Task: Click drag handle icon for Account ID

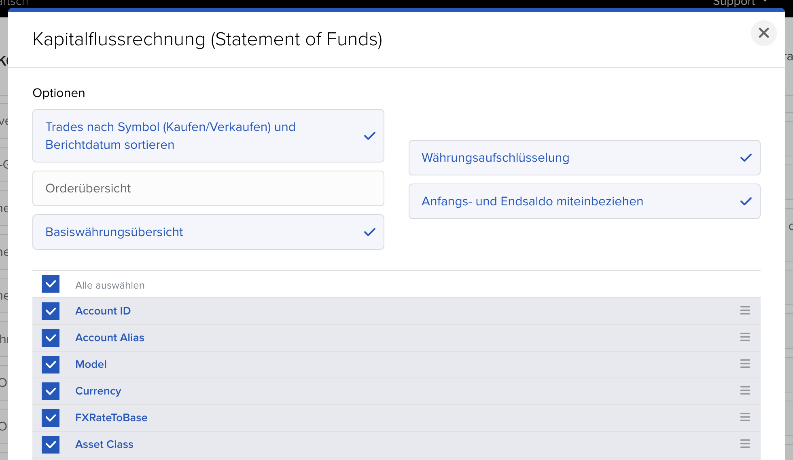Action: [x=745, y=310]
